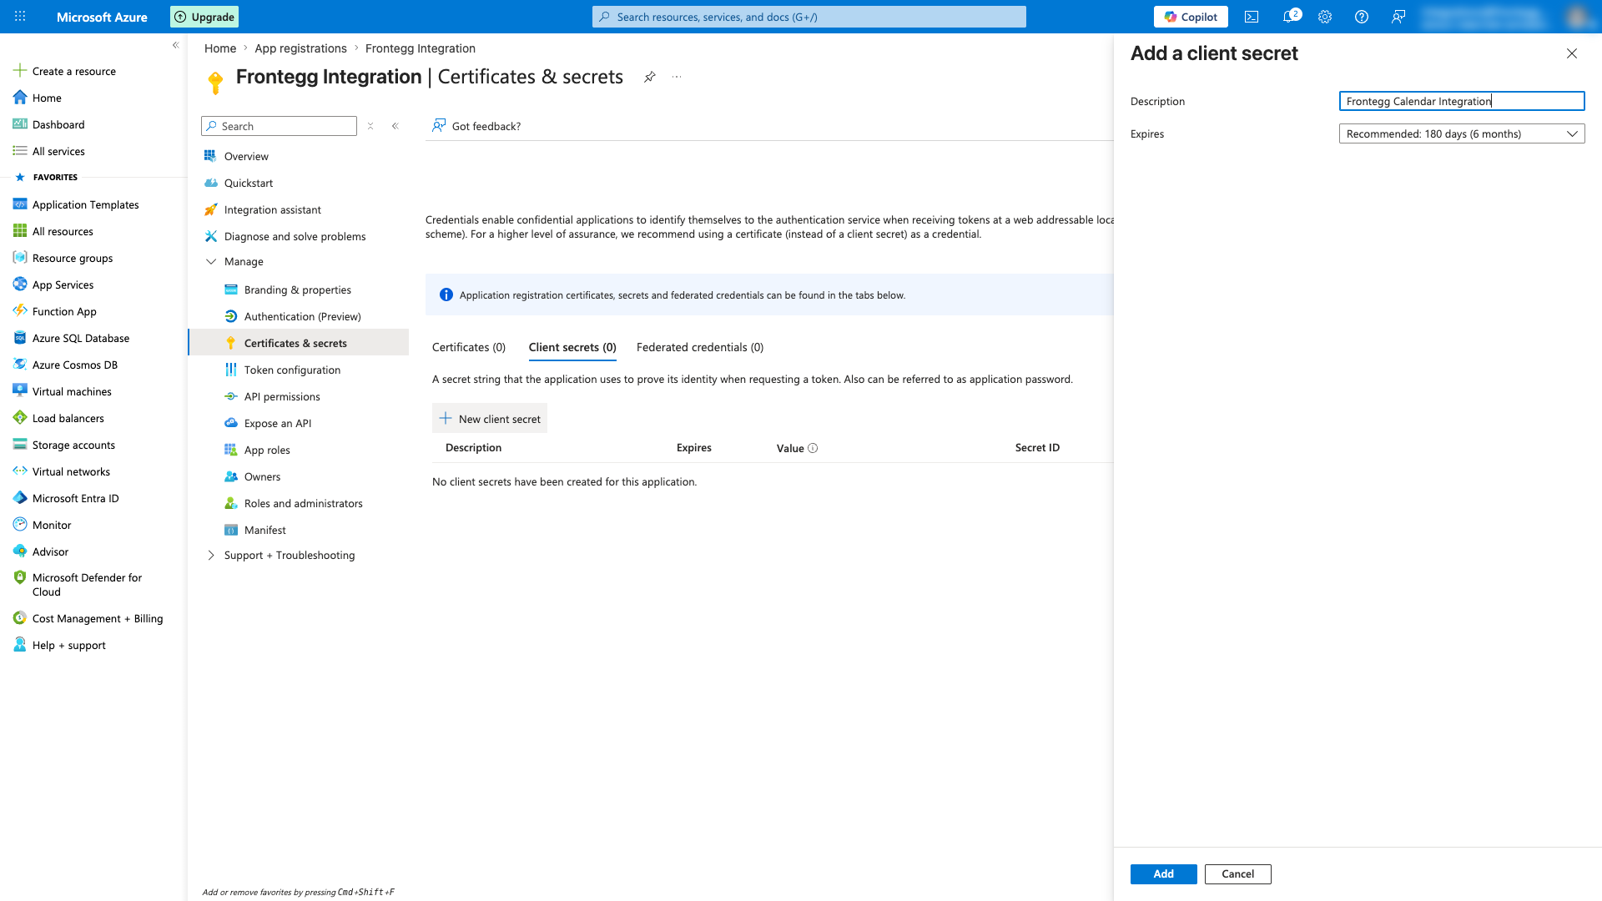Open Authentication (Preview) page

[x=303, y=316]
